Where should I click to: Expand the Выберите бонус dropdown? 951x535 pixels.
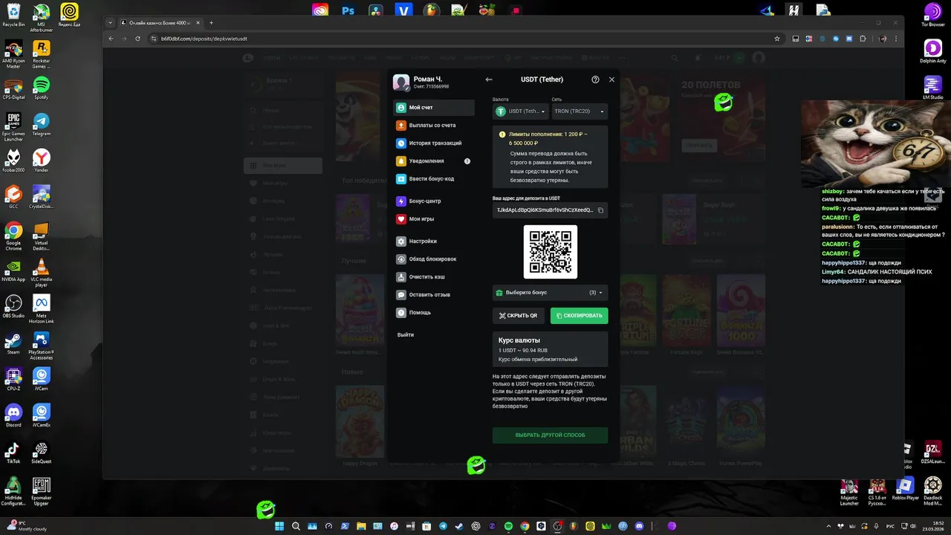[550, 293]
